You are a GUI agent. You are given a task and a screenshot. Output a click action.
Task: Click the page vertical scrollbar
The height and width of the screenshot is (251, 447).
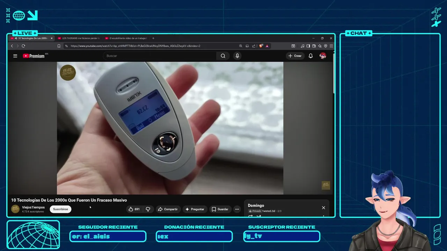(334, 73)
